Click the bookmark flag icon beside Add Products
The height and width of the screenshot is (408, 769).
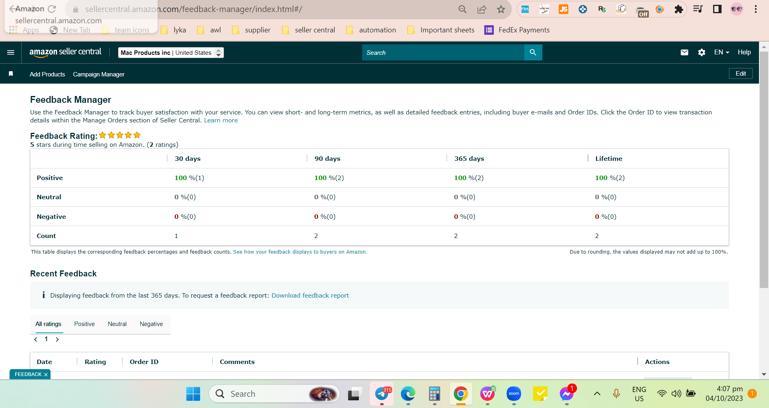point(11,74)
